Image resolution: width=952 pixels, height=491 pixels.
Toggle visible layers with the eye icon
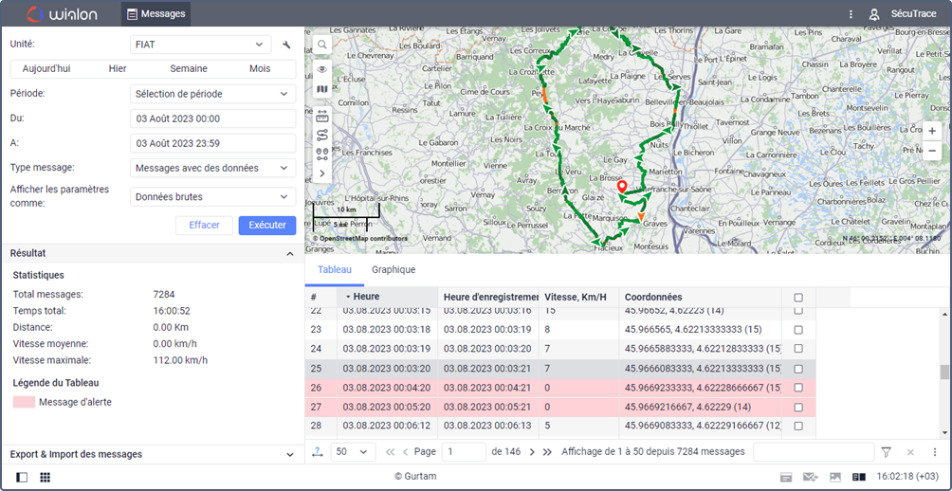322,69
